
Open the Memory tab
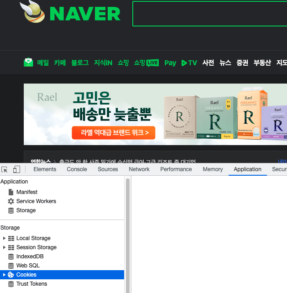coord(213,169)
